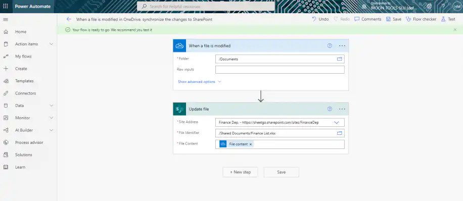The image size is (463, 201).
Task: Click the Update file card header
Action: (x=261, y=109)
